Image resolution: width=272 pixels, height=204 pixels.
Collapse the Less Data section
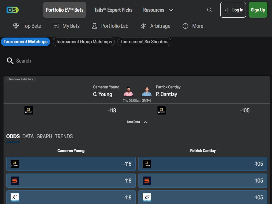tap(133, 122)
